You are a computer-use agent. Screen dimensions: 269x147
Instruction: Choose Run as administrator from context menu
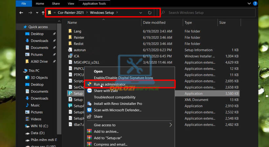pyautogui.click(x=110, y=84)
